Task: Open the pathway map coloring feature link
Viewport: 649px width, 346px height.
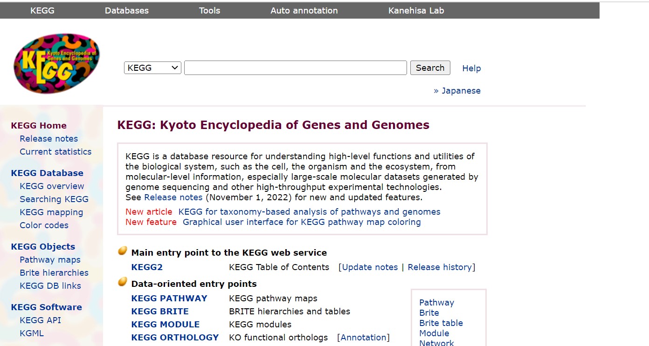Action: tap(302, 222)
